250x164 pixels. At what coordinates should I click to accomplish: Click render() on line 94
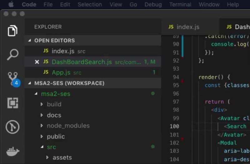[211, 77]
